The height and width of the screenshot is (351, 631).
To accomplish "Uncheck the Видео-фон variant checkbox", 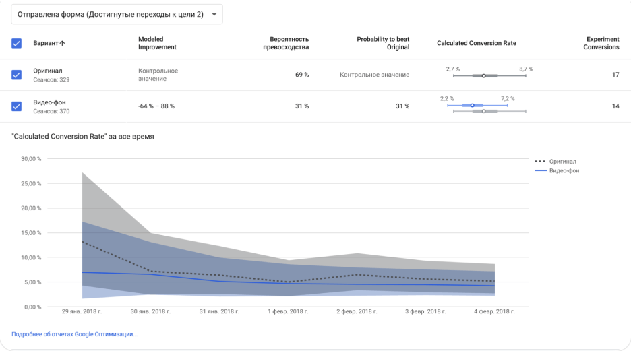I will click(x=17, y=106).
